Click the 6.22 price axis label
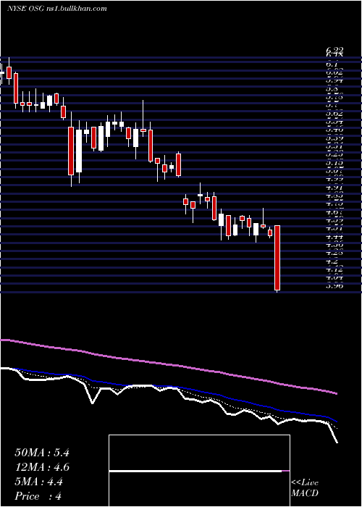Image resolution: width=362 pixels, height=507 pixels. [x=334, y=49]
